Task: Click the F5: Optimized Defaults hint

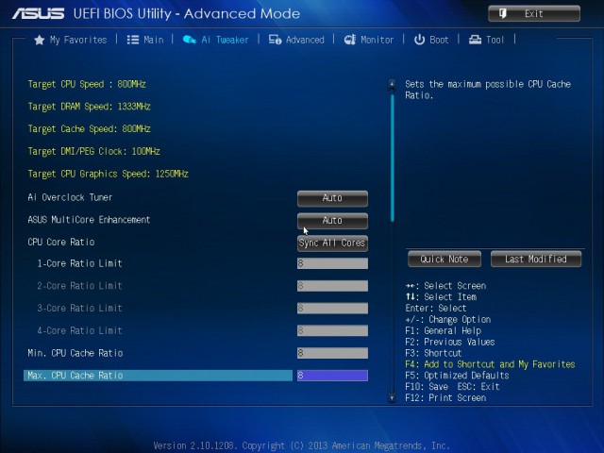Action: (457, 376)
